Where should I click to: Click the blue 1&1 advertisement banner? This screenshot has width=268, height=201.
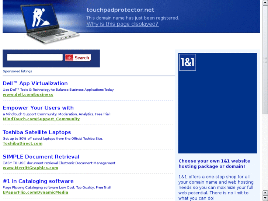217,103
